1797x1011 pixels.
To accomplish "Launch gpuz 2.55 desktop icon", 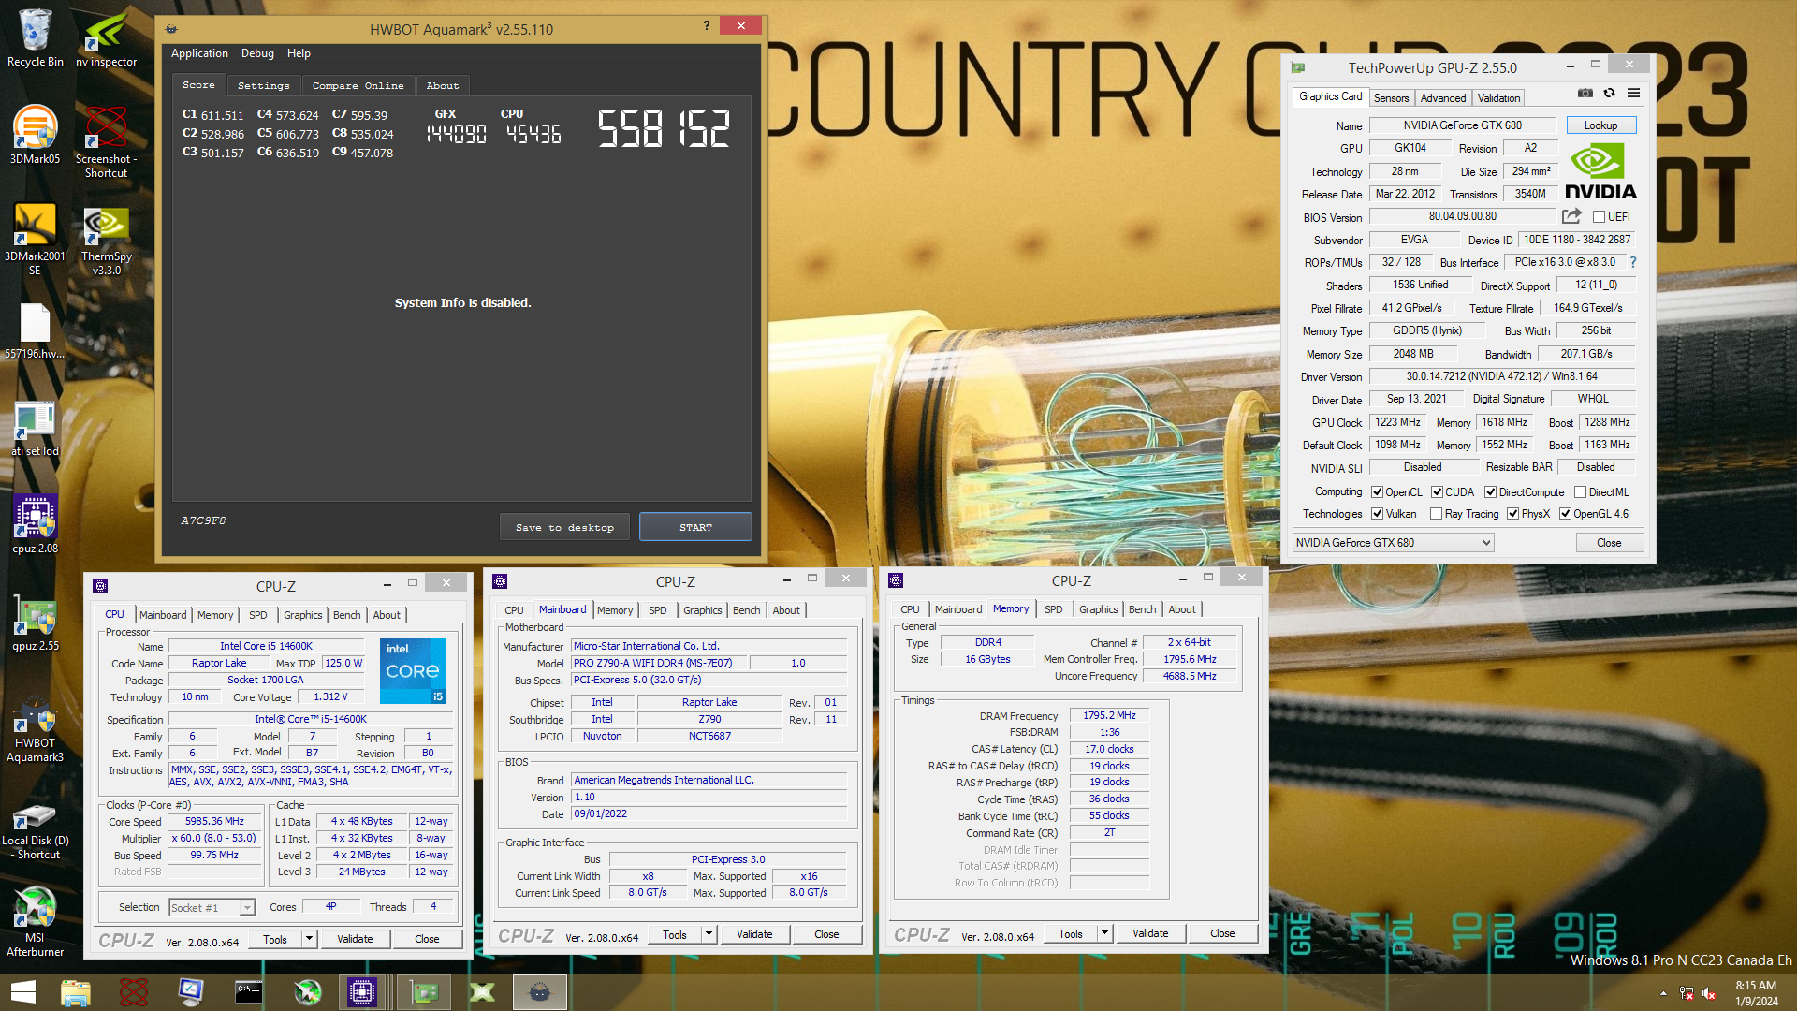I will (36, 623).
